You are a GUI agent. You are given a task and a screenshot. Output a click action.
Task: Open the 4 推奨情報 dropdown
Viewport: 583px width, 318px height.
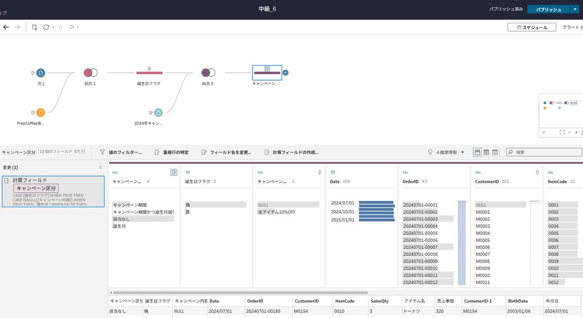point(446,152)
